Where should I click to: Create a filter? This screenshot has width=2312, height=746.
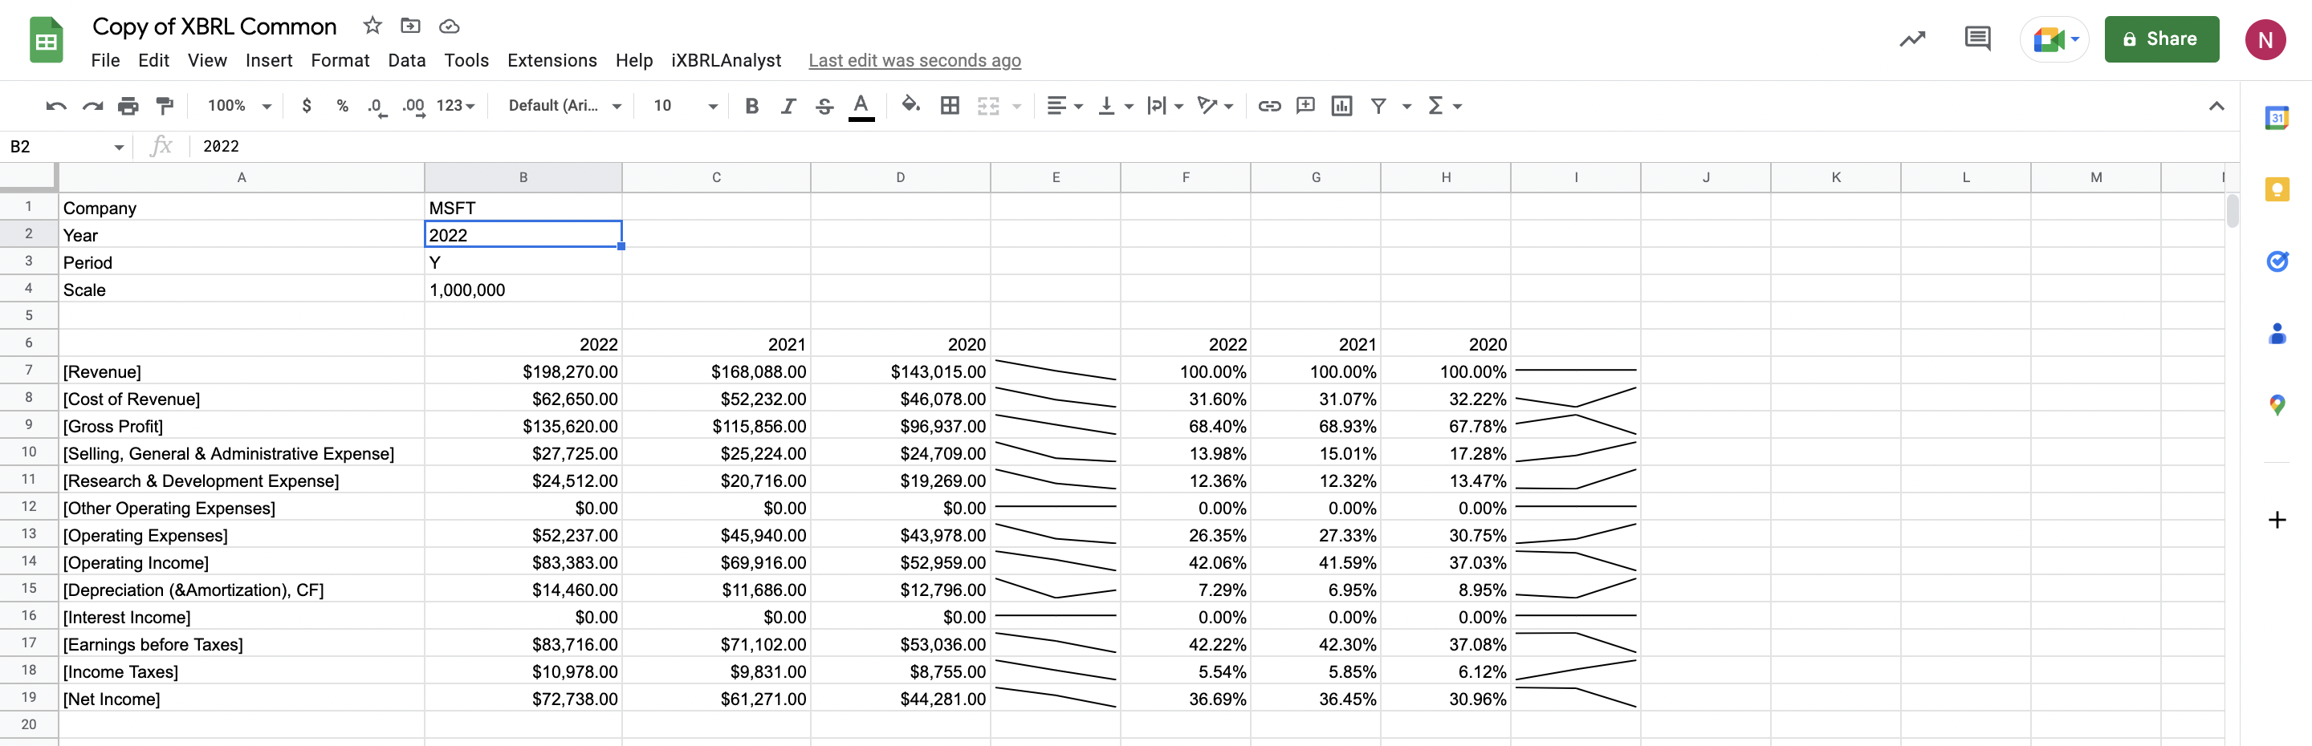[x=1378, y=105]
